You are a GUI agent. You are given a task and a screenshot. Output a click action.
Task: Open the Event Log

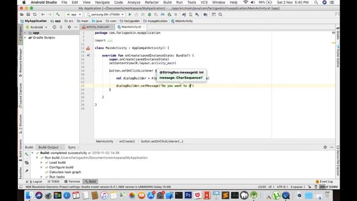324,181
